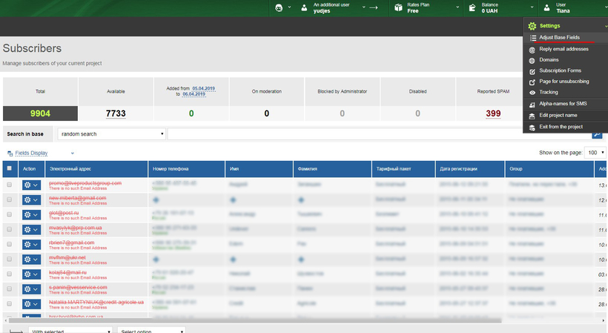Click the Exit from the project icon
The image size is (608, 333).
(x=532, y=128)
